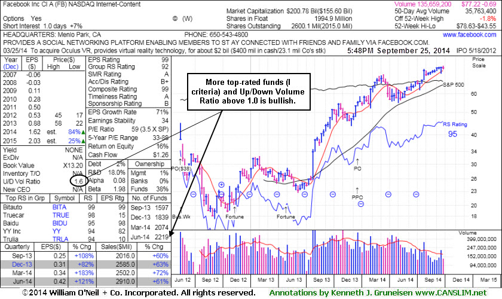Select the 5-Year P/E Range row
Screen dimensions: 502x299
[x=128, y=138]
